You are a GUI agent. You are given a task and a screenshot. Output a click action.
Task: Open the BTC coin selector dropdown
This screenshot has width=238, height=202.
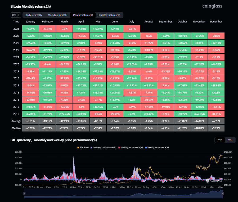coord(15,15)
